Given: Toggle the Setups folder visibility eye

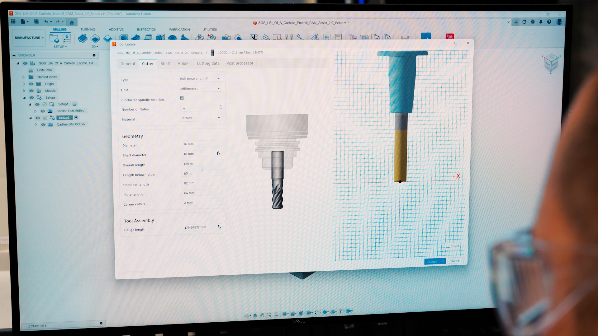Looking at the screenshot, I should point(31,97).
